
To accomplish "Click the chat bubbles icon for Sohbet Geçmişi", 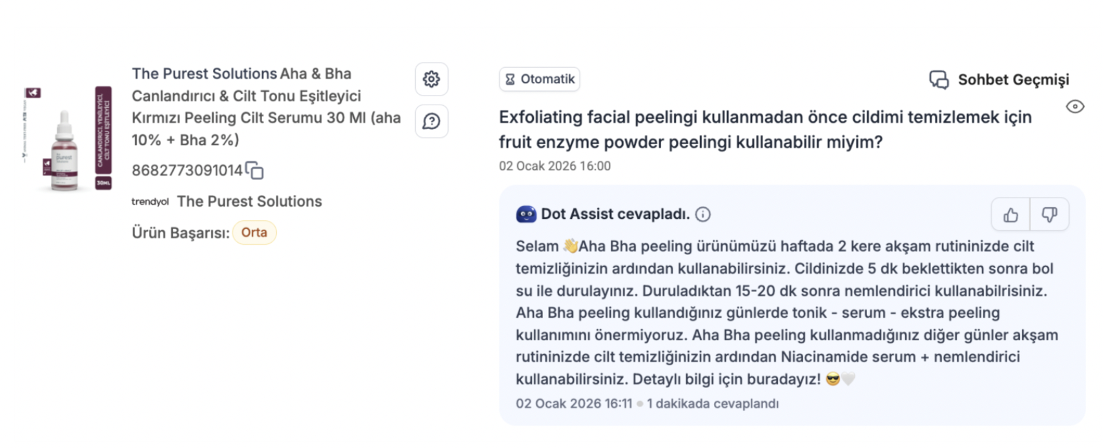I will pyautogui.click(x=939, y=80).
